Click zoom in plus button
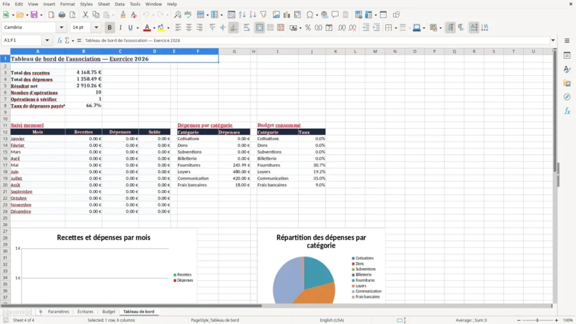 click(x=556, y=320)
